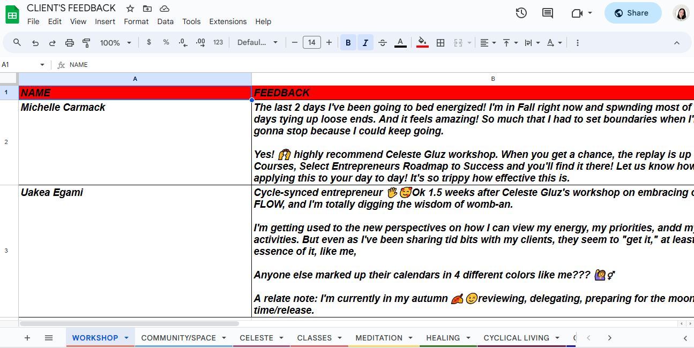Open vertical align dropdown

pos(510,43)
